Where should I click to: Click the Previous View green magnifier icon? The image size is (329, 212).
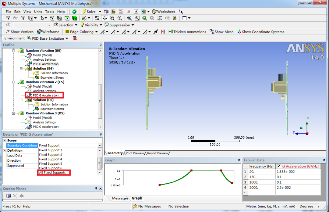(x=145, y=18)
